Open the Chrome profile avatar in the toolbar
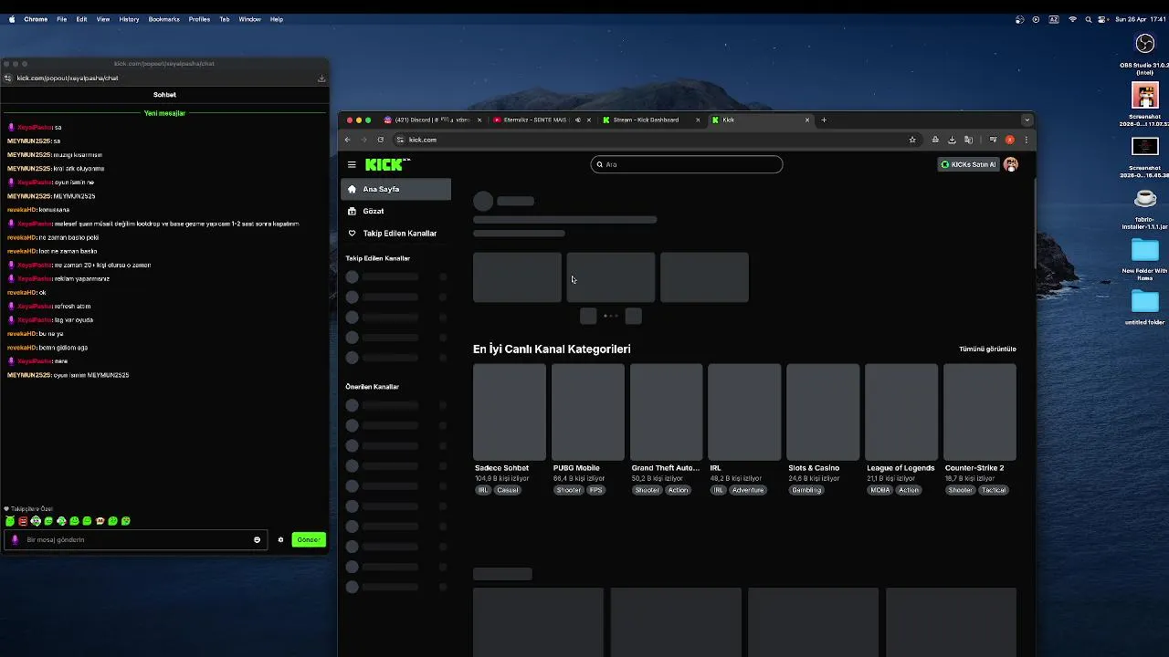The image size is (1169, 657). click(1009, 140)
